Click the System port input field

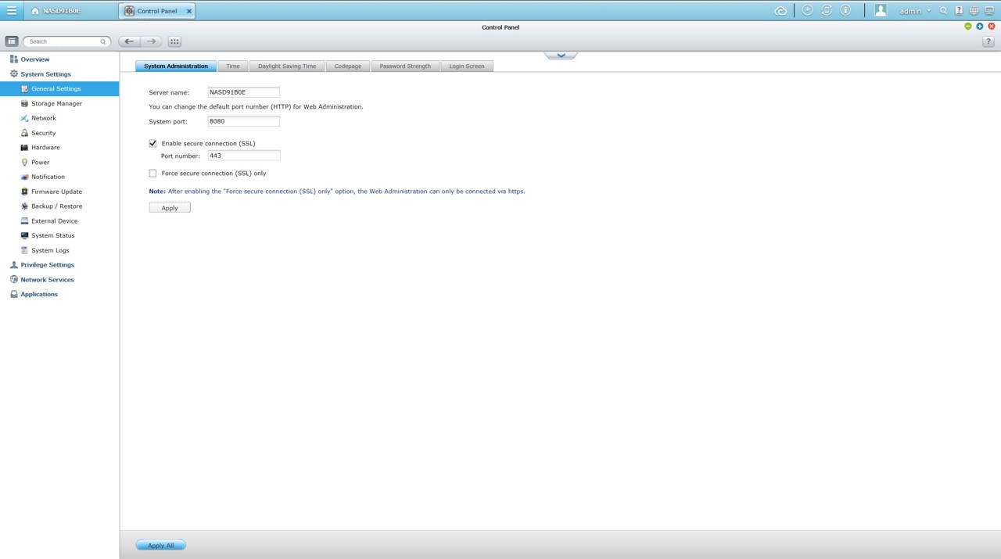pos(243,121)
